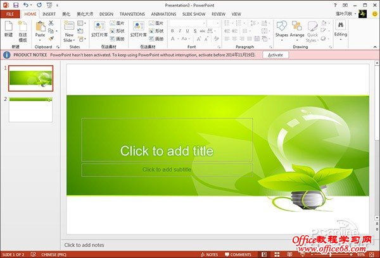This screenshot has height=258, width=380.
Task: Switch to the VIEW tab
Action: (236, 14)
